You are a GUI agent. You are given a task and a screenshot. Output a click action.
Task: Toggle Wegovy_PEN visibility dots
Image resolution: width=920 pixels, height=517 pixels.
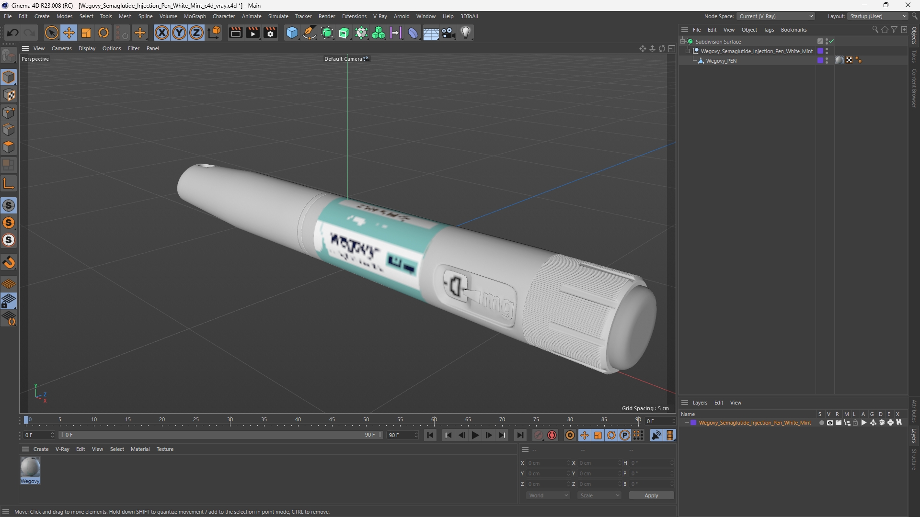(x=827, y=61)
